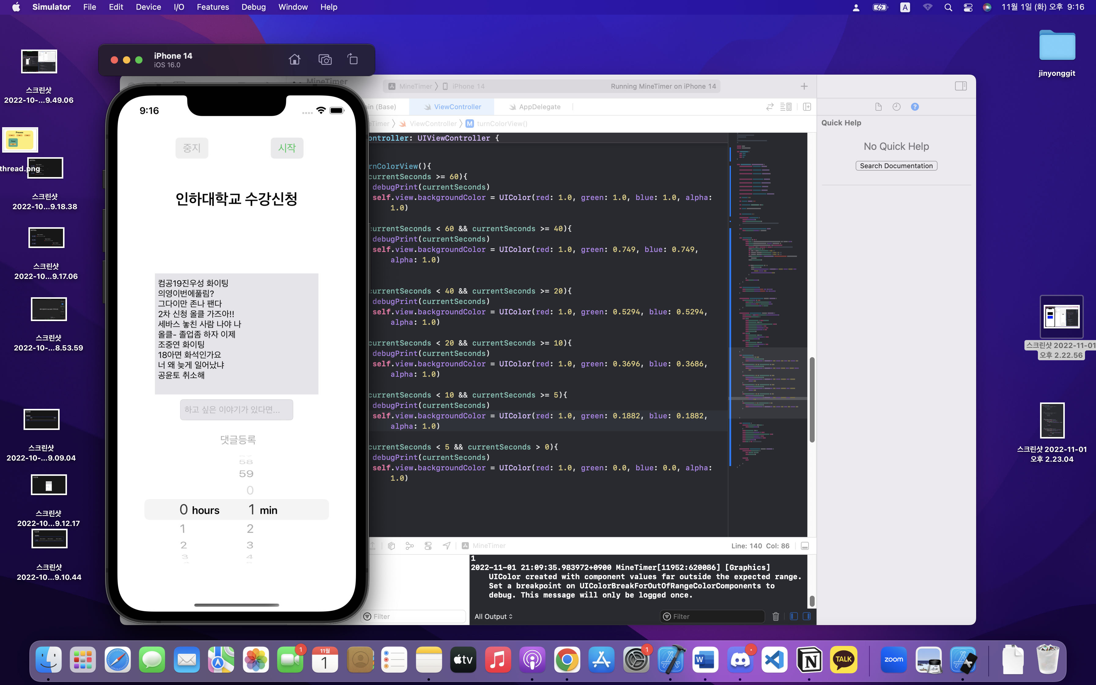Click Search Documentation button
Viewport: 1096px width, 685px height.
(896, 166)
